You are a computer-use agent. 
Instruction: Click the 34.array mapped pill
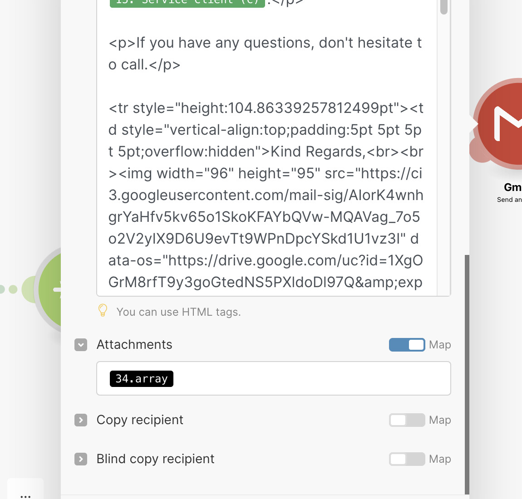(142, 379)
